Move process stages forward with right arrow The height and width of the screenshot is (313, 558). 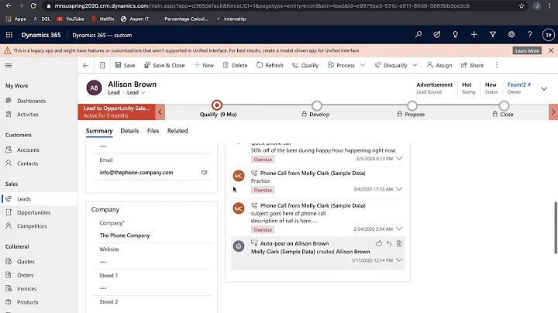tap(553, 112)
